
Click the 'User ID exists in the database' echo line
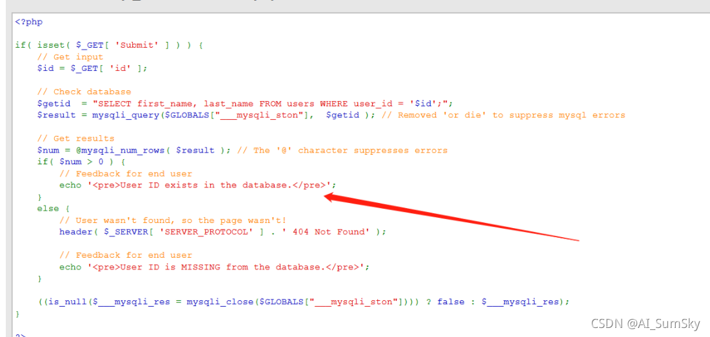click(198, 186)
